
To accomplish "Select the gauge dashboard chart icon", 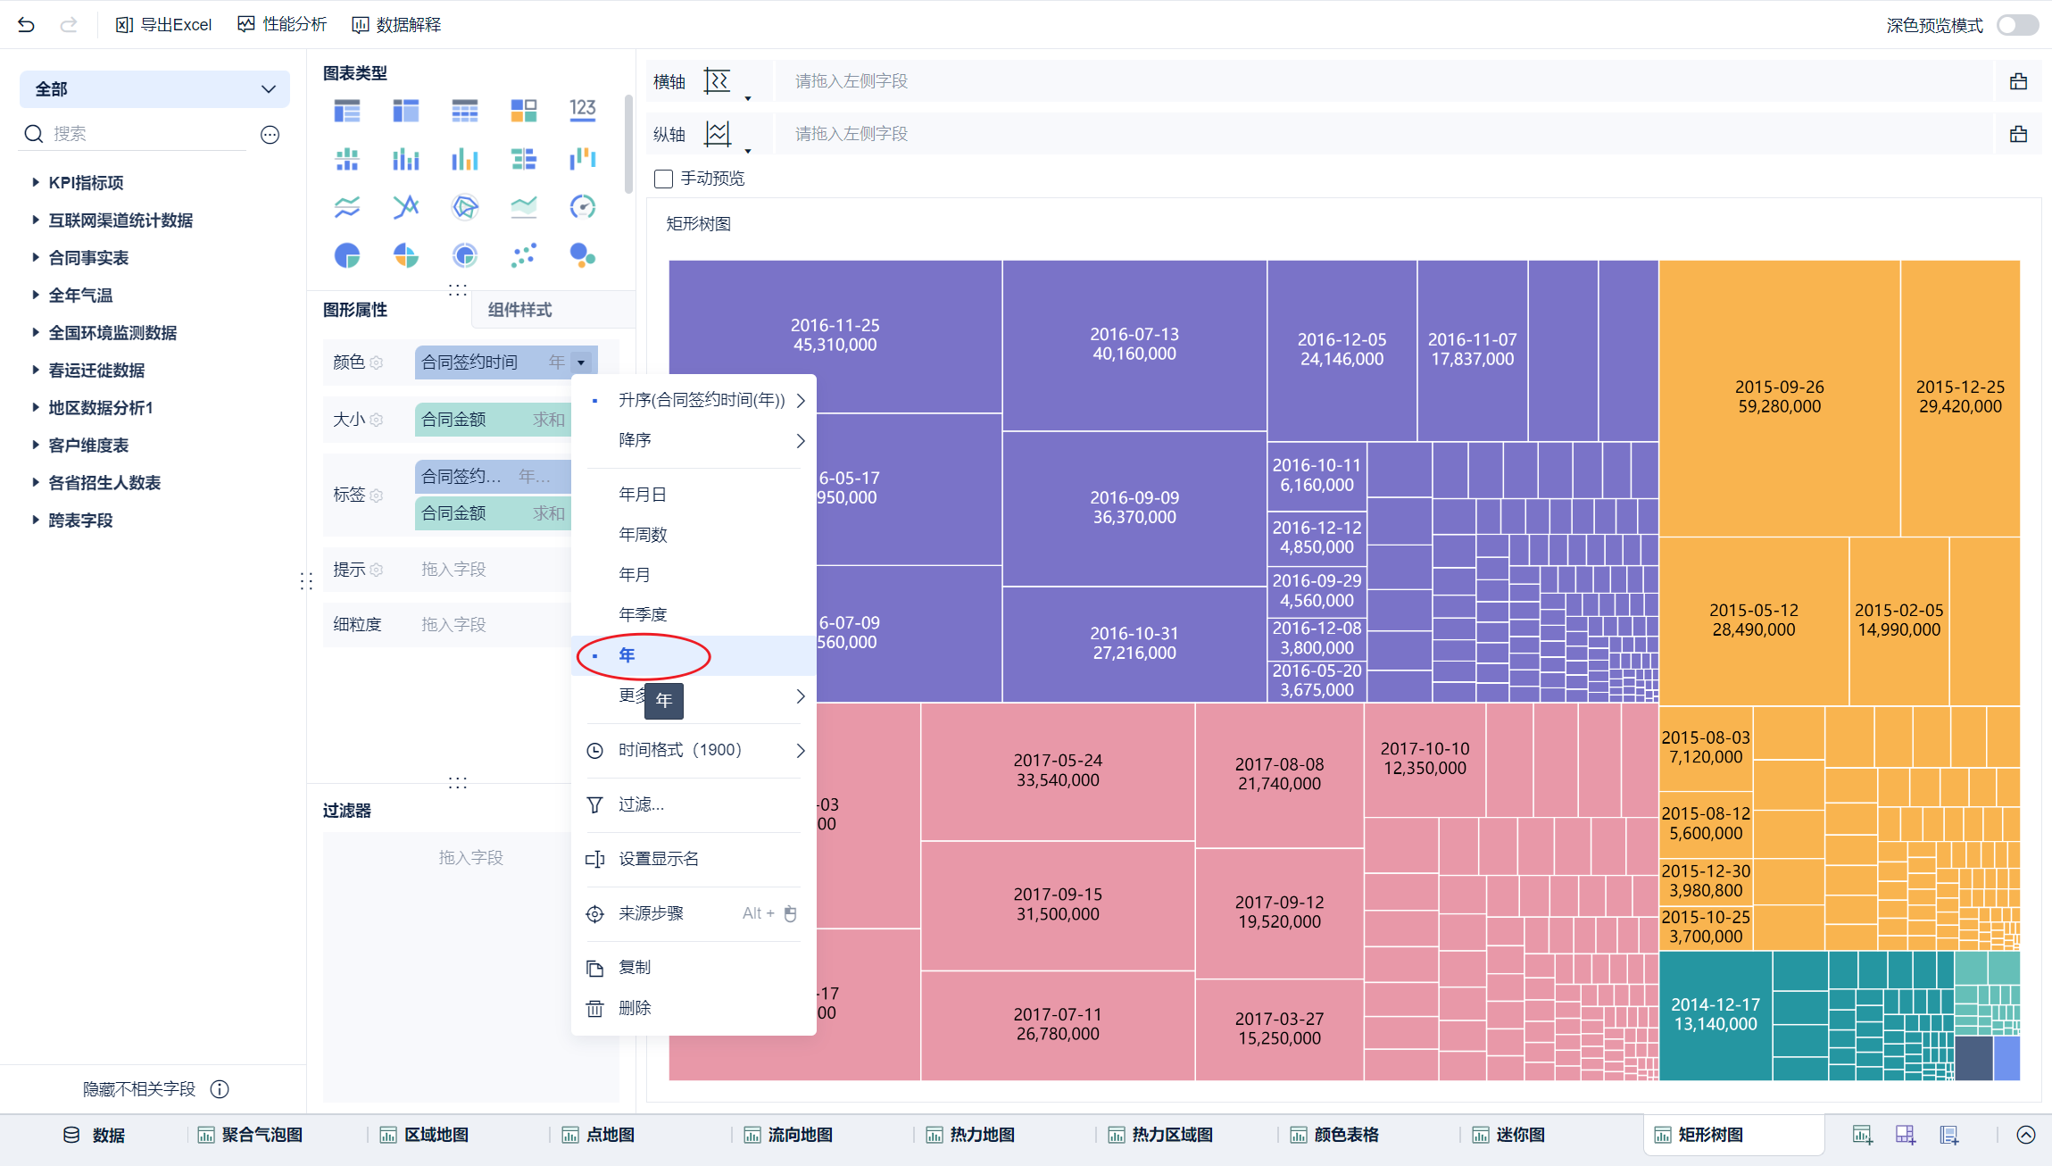I will point(582,207).
